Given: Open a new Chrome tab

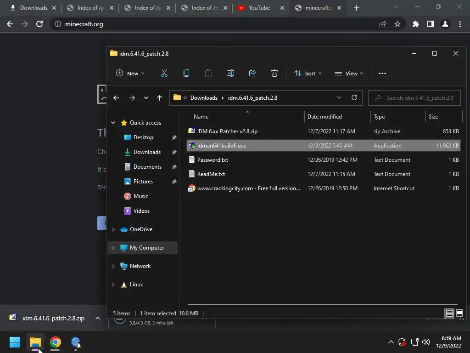Looking at the screenshot, I should pyautogui.click(x=356, y=8).
